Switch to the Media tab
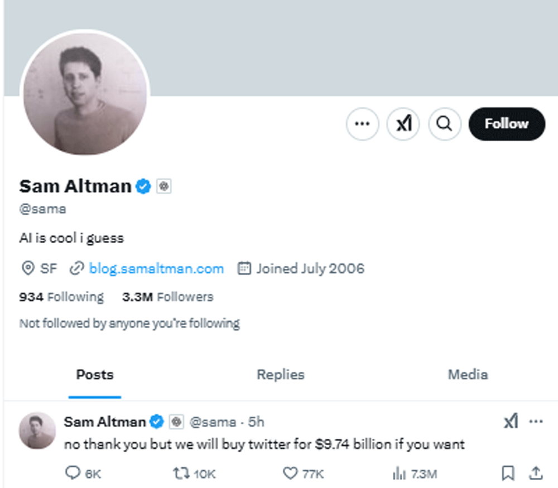The image size is (558, 488). tap(468, 375)
